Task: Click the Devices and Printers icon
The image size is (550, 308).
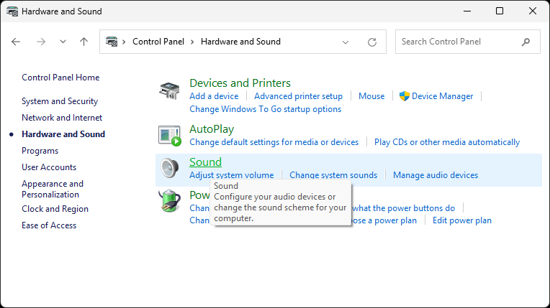Action: (x=170, y=91)
